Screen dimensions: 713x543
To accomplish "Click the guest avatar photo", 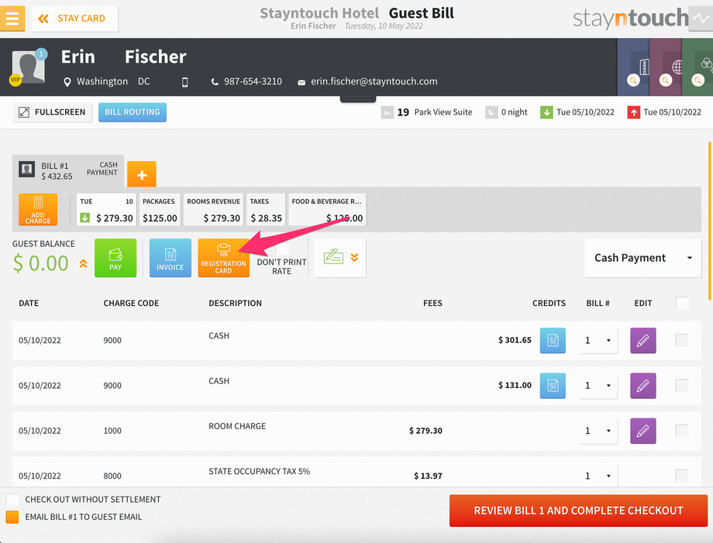I will point(28,67).
